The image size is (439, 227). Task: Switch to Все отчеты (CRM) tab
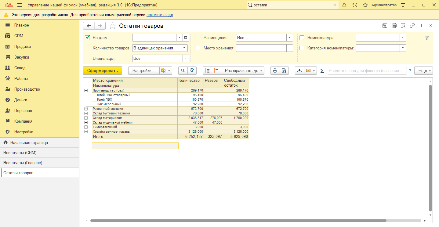click(x=40, y=153)
